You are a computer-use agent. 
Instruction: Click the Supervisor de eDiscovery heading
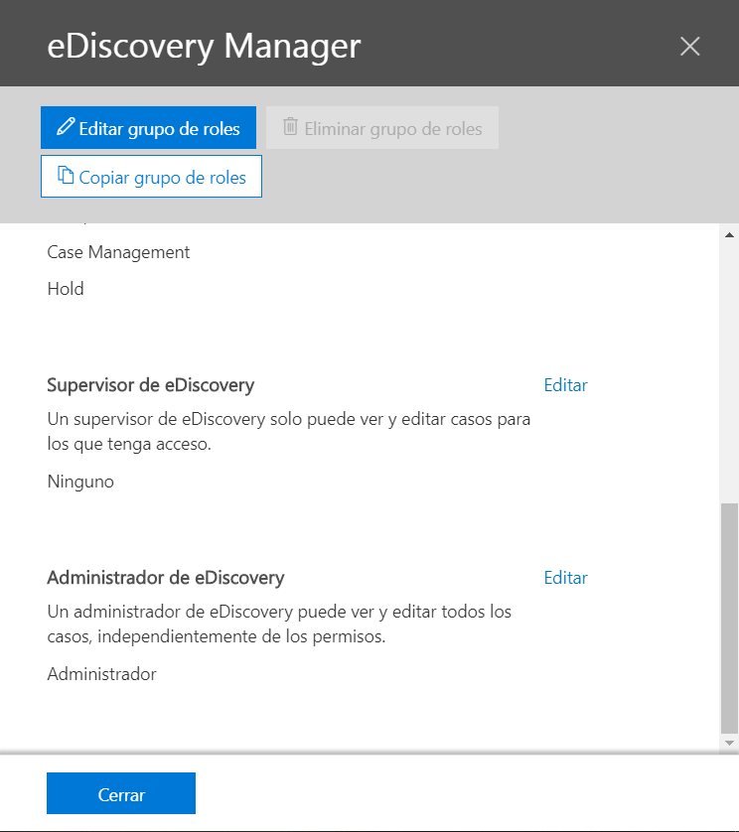pos(151,385)
